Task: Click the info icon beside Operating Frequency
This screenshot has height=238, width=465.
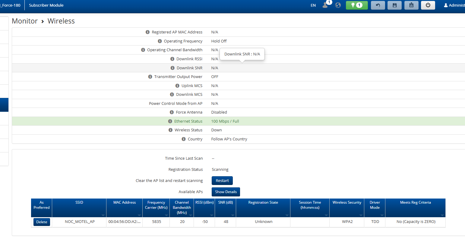Action: (160, 41)
